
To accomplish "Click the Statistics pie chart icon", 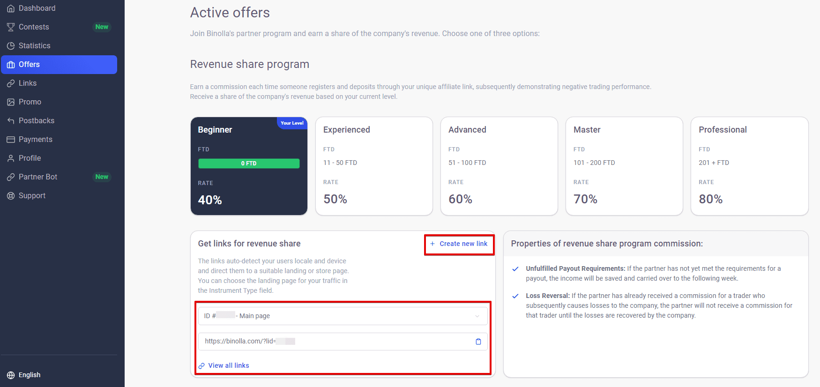I will [x=11, y=46].
